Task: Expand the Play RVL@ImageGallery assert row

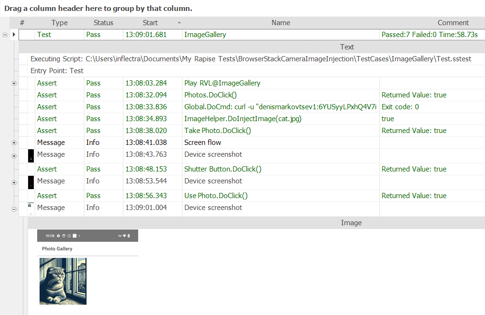Action: click(14, 83)
